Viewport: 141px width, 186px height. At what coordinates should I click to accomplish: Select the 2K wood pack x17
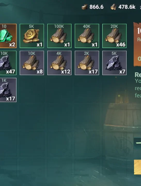coord(87,63)
